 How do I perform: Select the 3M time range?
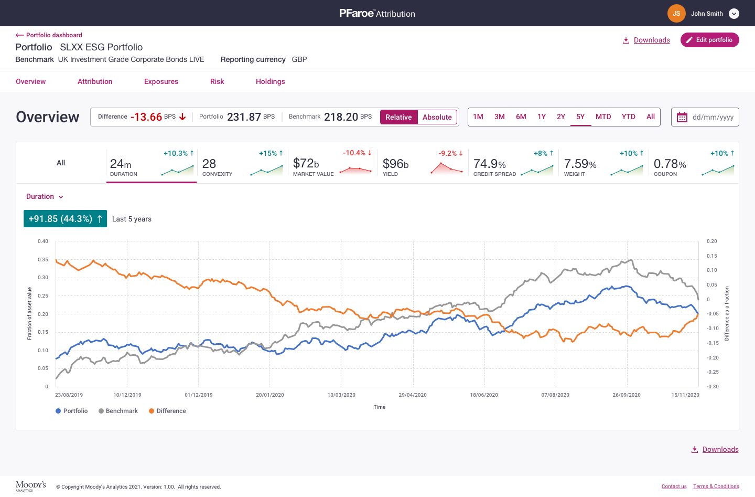pyautogui.click(x=500, y=117)
